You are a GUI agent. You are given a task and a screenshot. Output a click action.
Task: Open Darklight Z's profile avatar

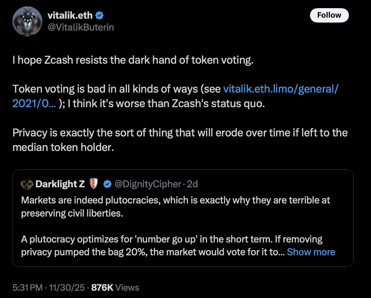(27, 184)
